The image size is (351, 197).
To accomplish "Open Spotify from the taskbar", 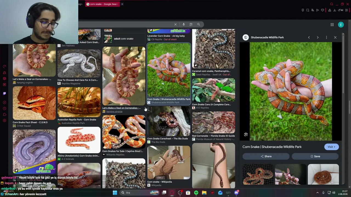I will 196,193.
